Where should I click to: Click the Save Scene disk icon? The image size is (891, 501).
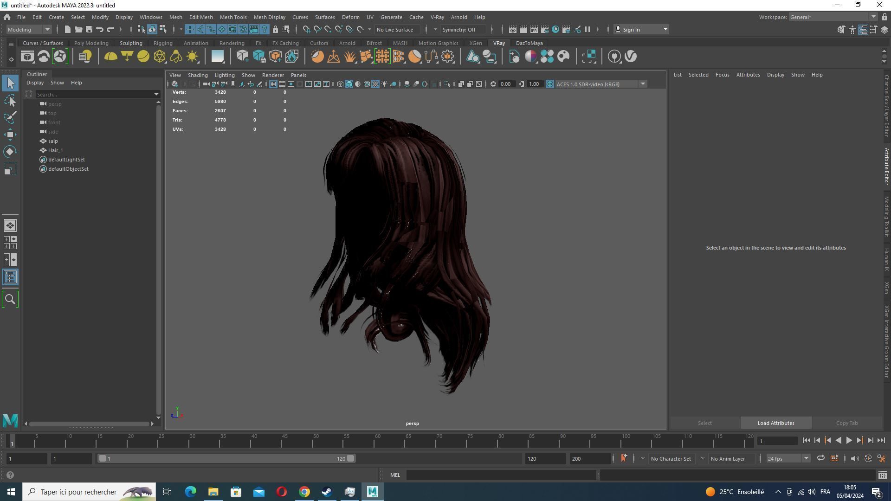coord(89,29)
